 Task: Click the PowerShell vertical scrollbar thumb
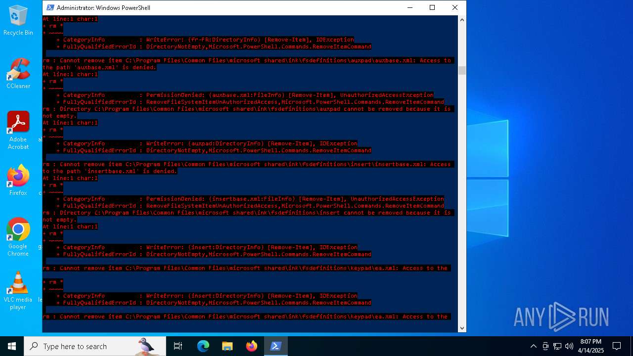(462, 70)
